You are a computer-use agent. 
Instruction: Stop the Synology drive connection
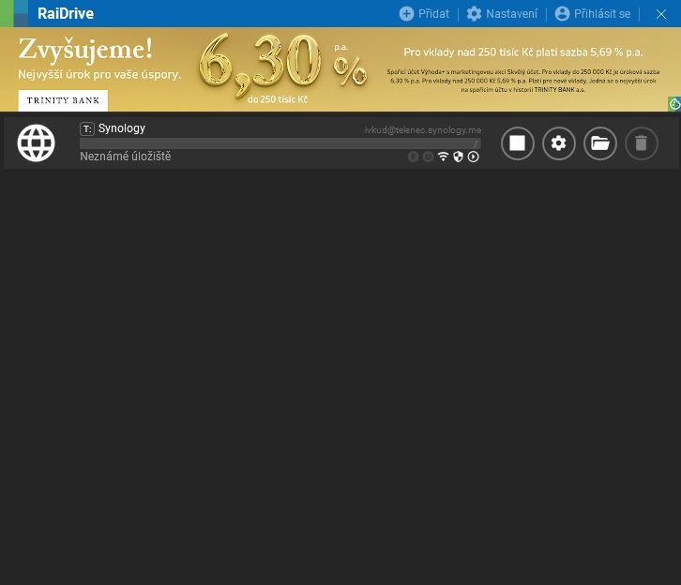coord(517,143)
